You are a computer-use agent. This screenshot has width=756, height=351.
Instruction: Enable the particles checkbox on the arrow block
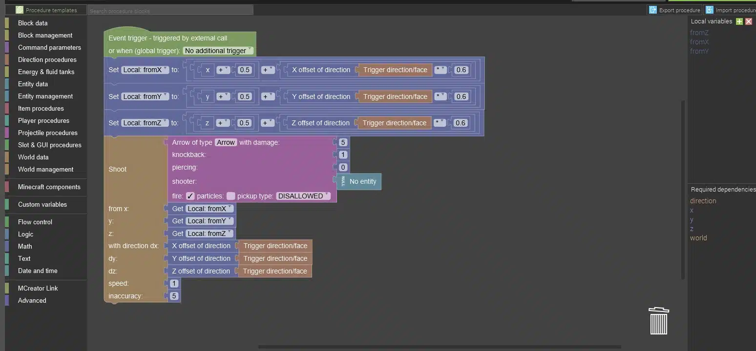point(231,196)
